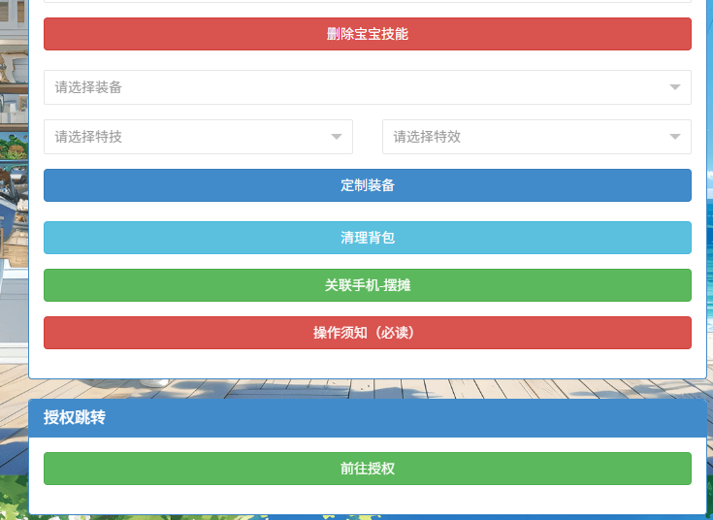Select the 授权跳转 panel header
The image size is (713, 520).
tap(367, 418)
